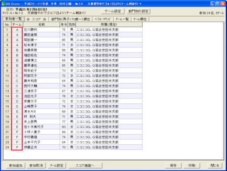Select the ベスト・ラウンド tab

tap(103, 19)
